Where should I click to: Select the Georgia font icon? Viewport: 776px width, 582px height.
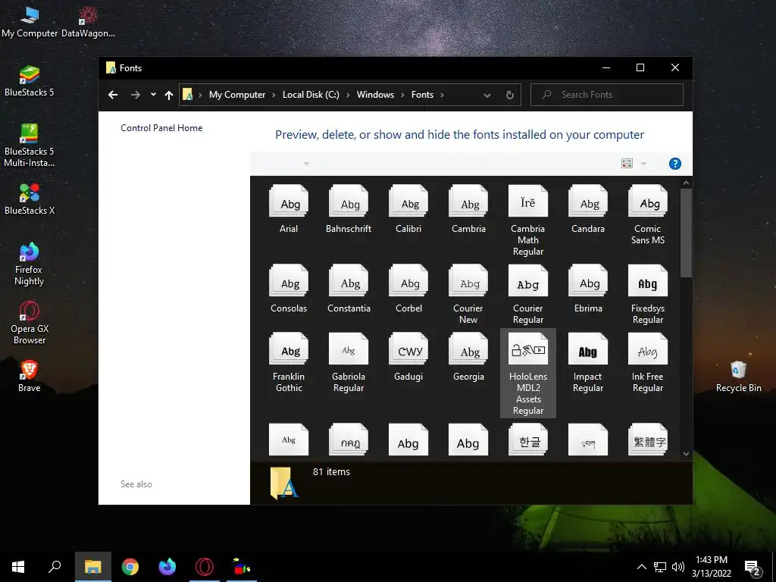click(468, 349)
